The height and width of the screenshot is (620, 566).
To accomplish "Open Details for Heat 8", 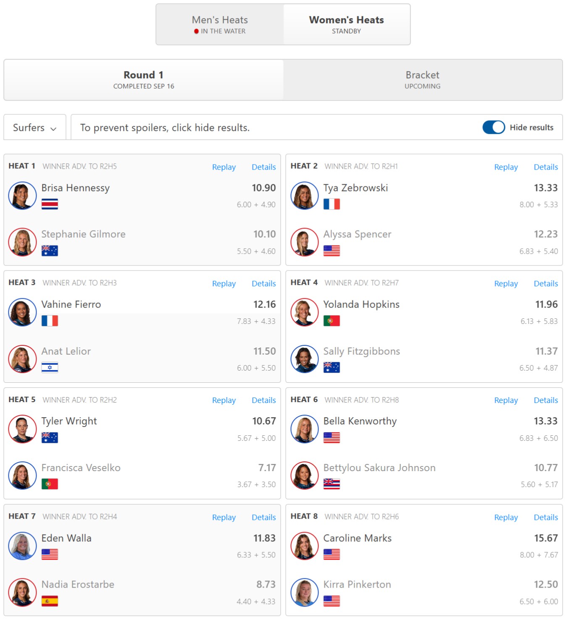I will tap(545, 517).
